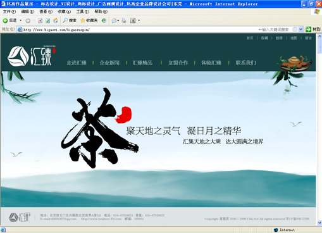Click the vertical scrollbar down arrow

319,223
